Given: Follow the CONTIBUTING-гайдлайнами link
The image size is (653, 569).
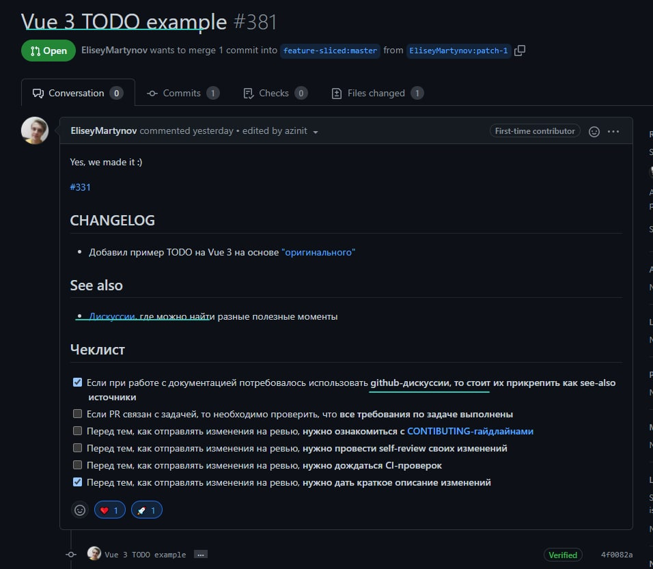Looking at the screenshot, I should (x=470, y=431).
